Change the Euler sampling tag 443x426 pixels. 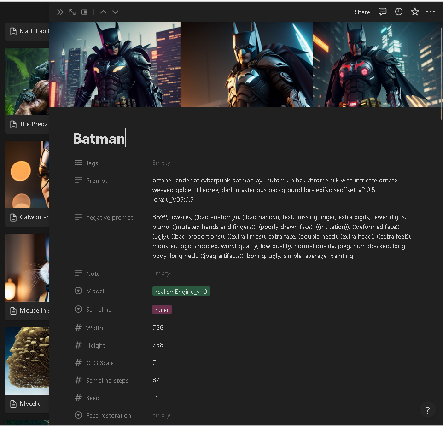(162, 309)
